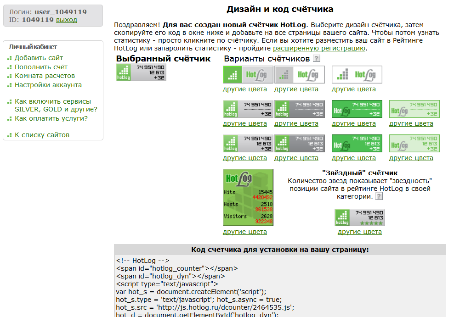Choose the gray logo counter in the first row
This screenshot has width=454, height=317.
click(x=300, y=75)
